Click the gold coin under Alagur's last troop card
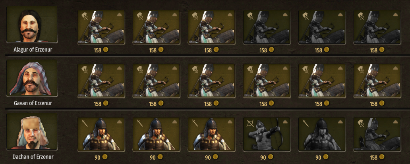 [382, 49]
